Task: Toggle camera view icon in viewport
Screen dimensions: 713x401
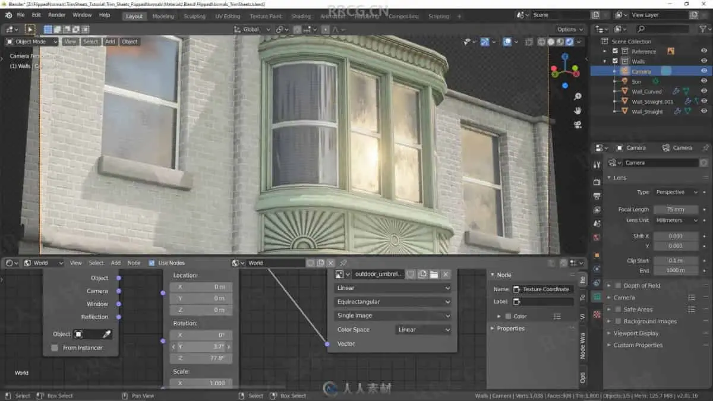Action: (x=577, y=124)
